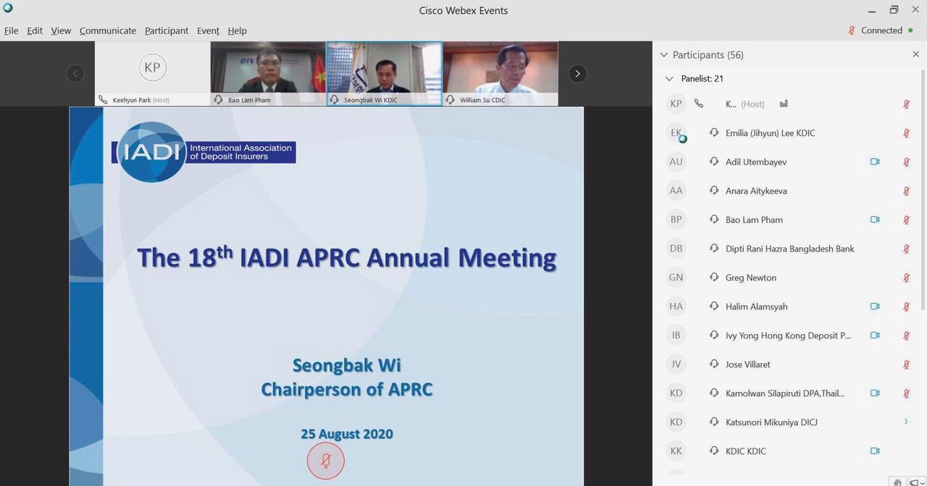Click the red unmute microphone button on slide
The image size is (927, 486).
click(x=326, y=461)
